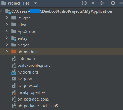Select the .idea folder entry
This screenshot has width=123, height=110.
tap(22, 25)
